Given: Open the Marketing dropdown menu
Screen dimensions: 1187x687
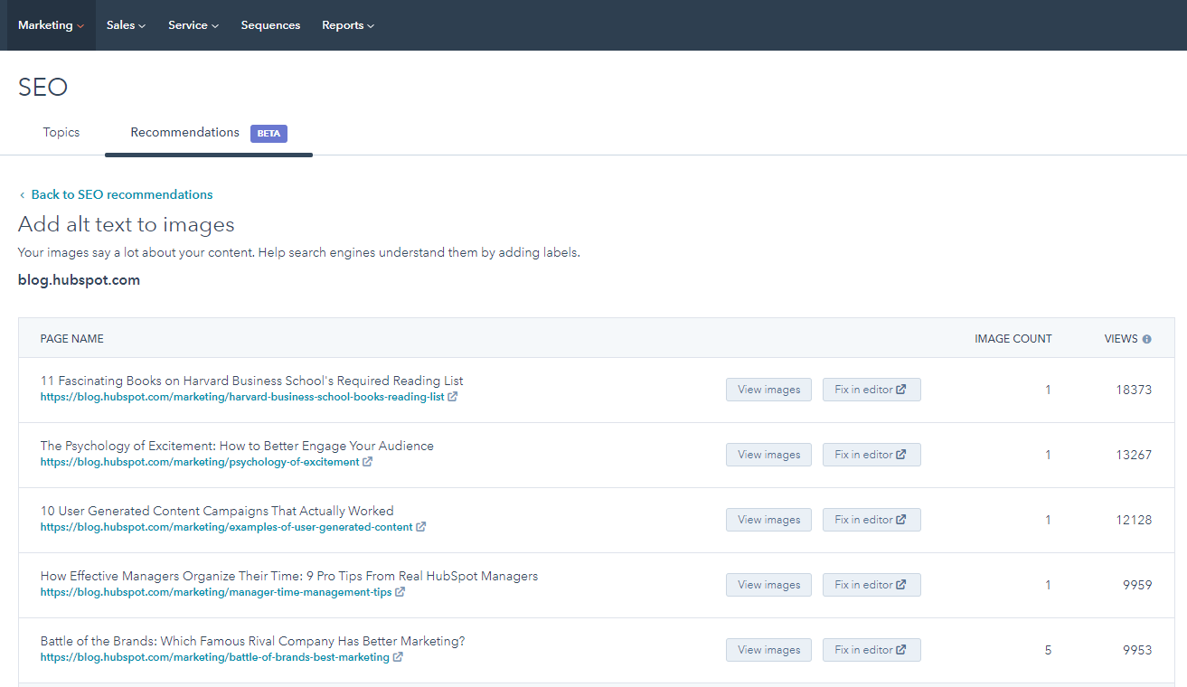Looking at the screenshot, I should pyautogui.click(x=51, y=25).
